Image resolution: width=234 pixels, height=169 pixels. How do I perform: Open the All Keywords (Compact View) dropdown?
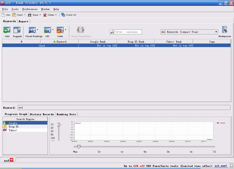pos(189,32)
